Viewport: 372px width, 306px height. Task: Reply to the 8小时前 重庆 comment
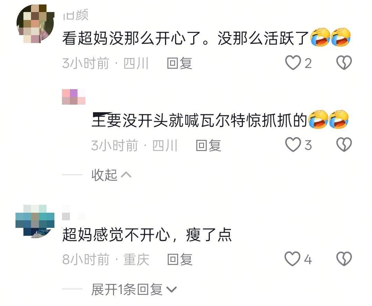pyautogui.click(x=179, y=259)
